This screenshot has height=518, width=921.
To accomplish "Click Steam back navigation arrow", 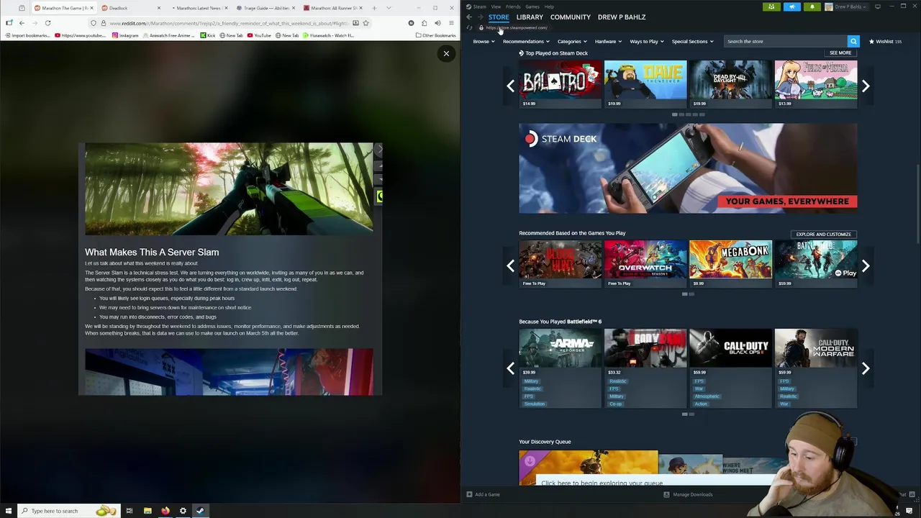I will [x=469, y=17].
